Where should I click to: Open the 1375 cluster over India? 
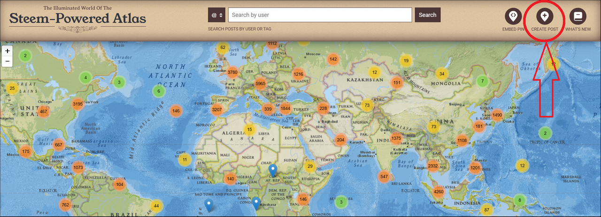click(x=396, y=138)
